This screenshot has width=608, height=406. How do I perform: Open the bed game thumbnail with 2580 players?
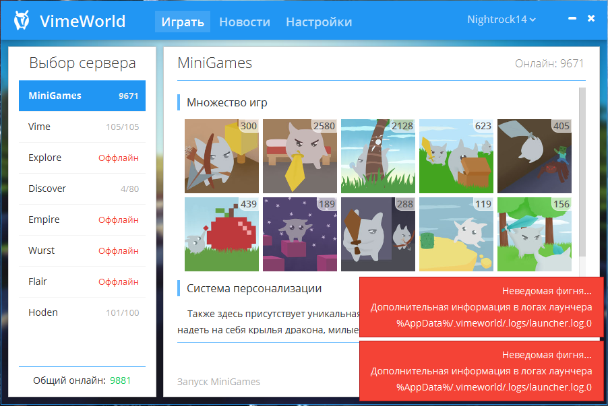pos(299,156)
